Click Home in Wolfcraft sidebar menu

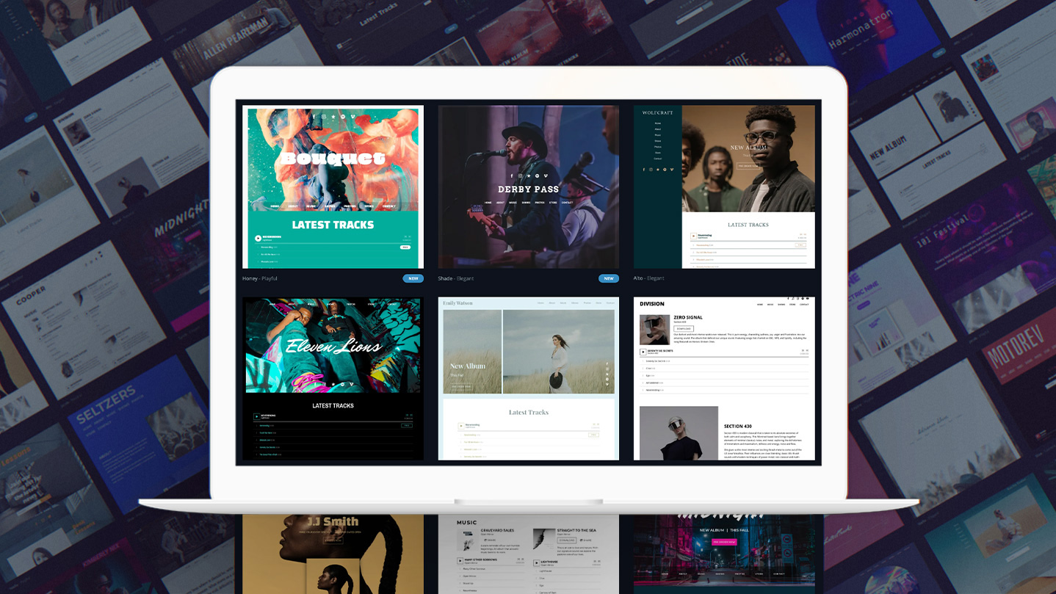tap(658, 123)
